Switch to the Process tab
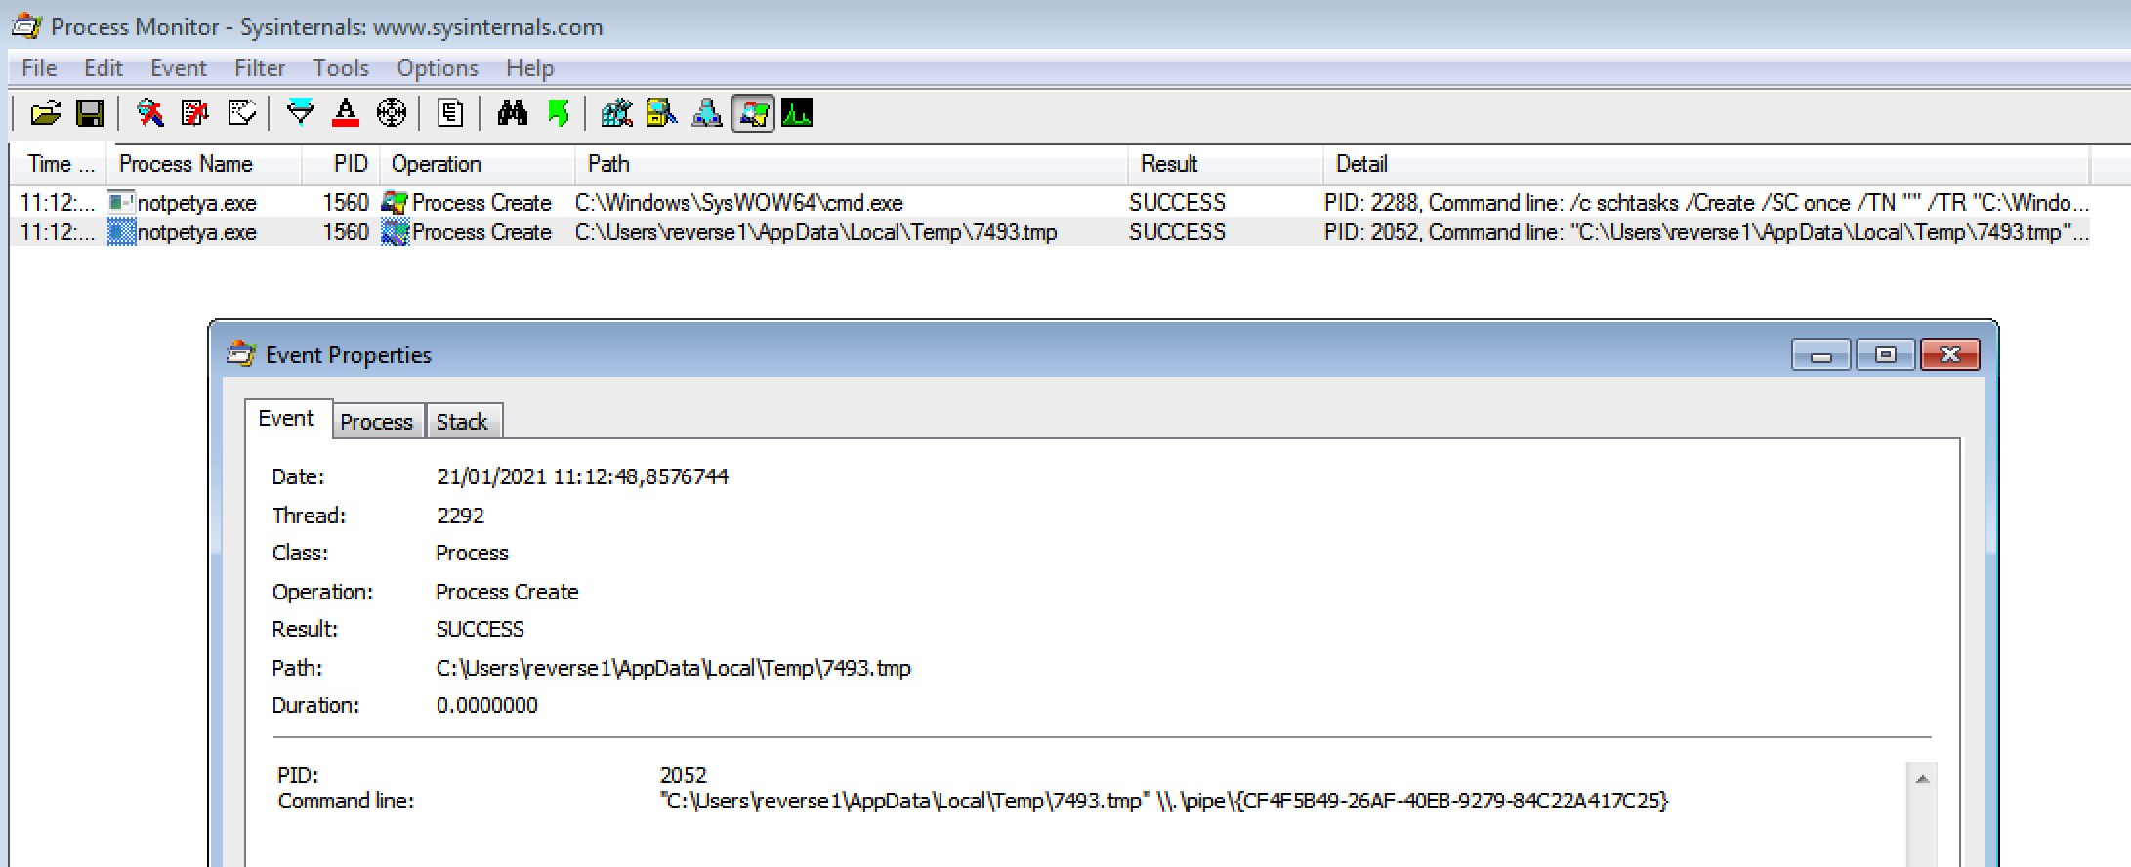This screenshot has height=867, width=2131. coord(376,422)
